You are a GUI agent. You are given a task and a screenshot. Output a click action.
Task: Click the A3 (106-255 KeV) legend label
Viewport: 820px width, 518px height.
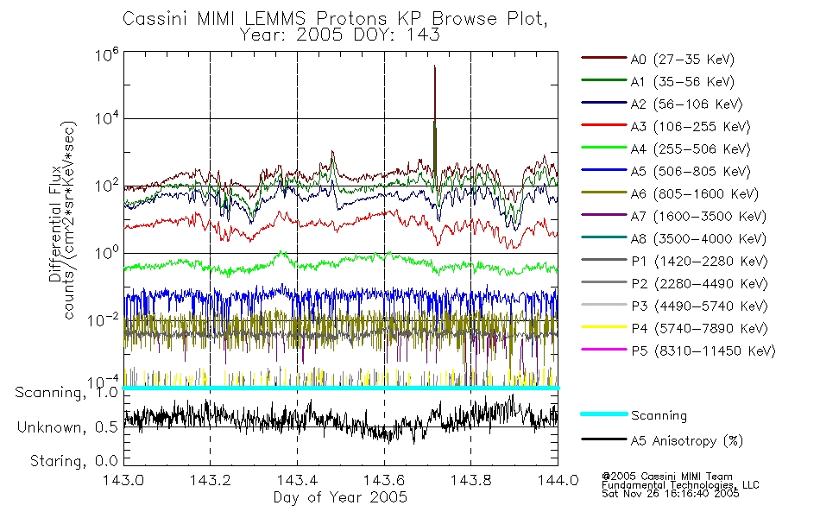[691, 127]
